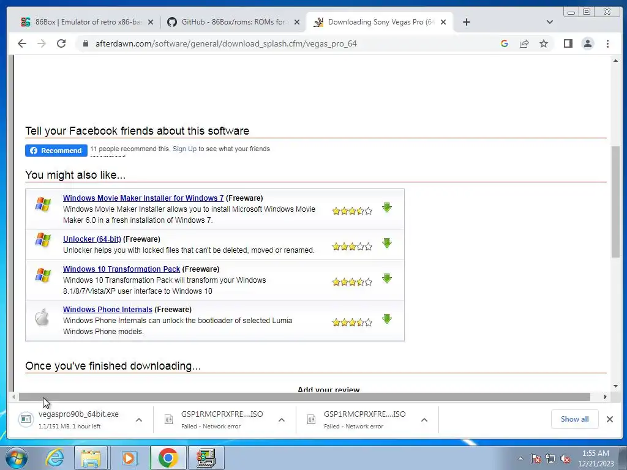Click the Apple logo for Phone Internals
Viewport: 627px width, 470px height.
point(42,318)
